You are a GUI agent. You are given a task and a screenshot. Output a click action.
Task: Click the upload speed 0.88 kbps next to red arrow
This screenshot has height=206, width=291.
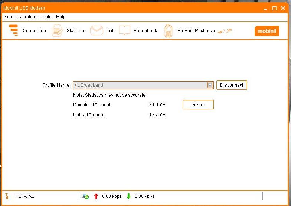(x=112, y=196)
